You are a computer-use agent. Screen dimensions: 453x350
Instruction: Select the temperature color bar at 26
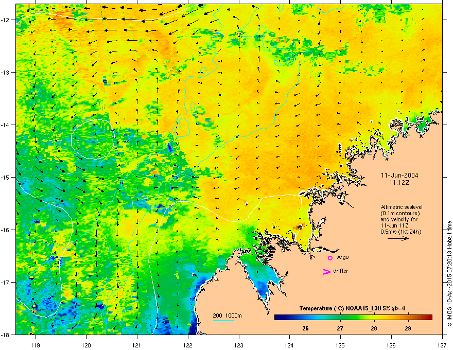click(x=306, y=318)
